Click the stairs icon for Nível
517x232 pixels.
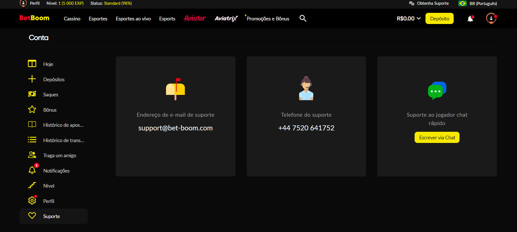(x=32, y=185)
